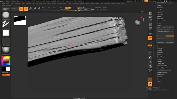Viewport: 177px width, 99px height.
Task: Click the Rotate icon in top toolbar
Action: coord(39,9)
